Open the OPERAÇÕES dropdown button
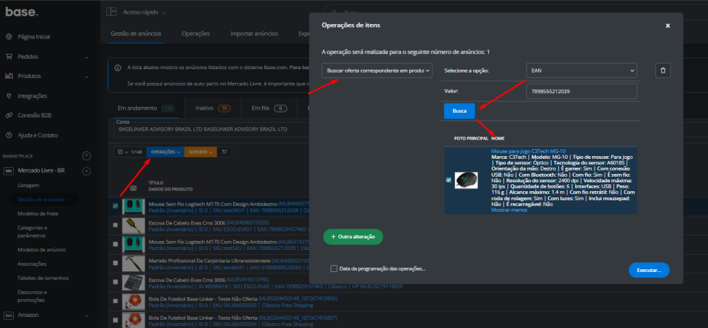 (x=165, y=152)
